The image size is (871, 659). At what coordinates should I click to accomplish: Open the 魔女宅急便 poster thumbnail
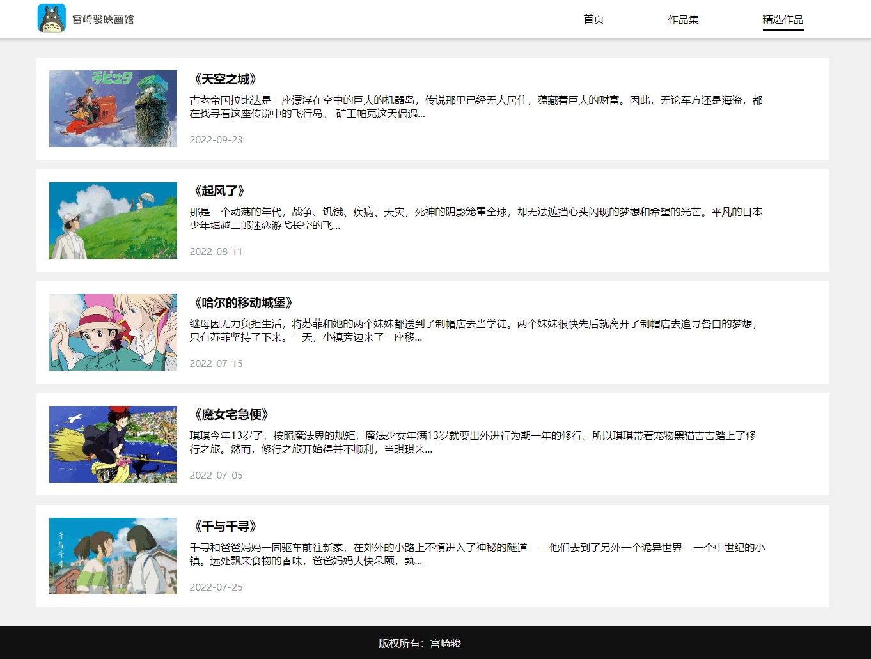pos(113,444)
